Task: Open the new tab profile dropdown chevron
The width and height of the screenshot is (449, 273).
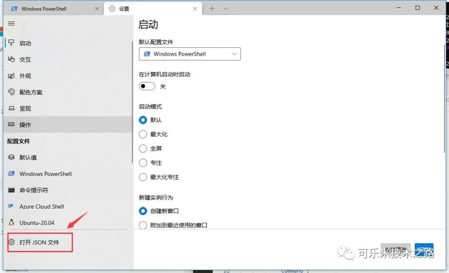Action: click(224, 8)
